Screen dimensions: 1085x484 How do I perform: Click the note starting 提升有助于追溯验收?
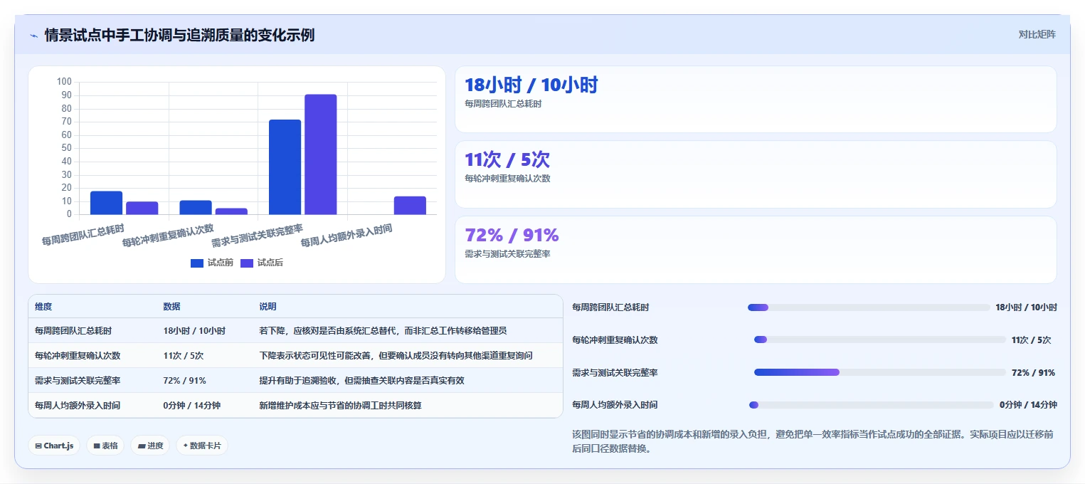pyautogui.click(x=361, y=381)
